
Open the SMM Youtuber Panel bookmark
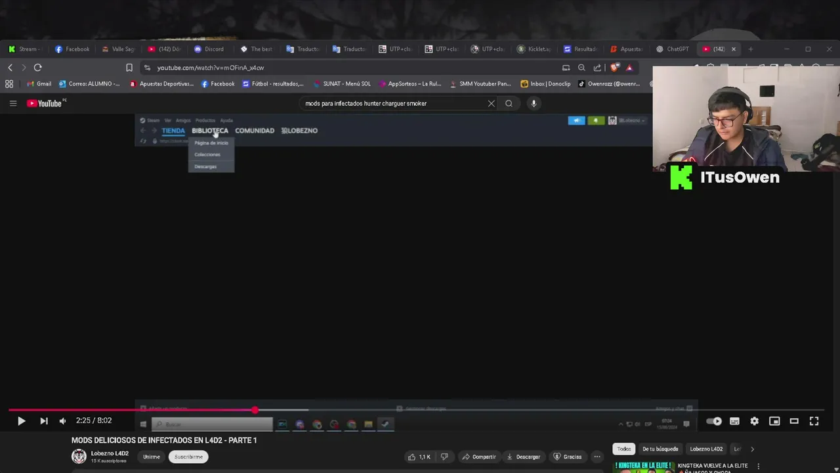480,83
